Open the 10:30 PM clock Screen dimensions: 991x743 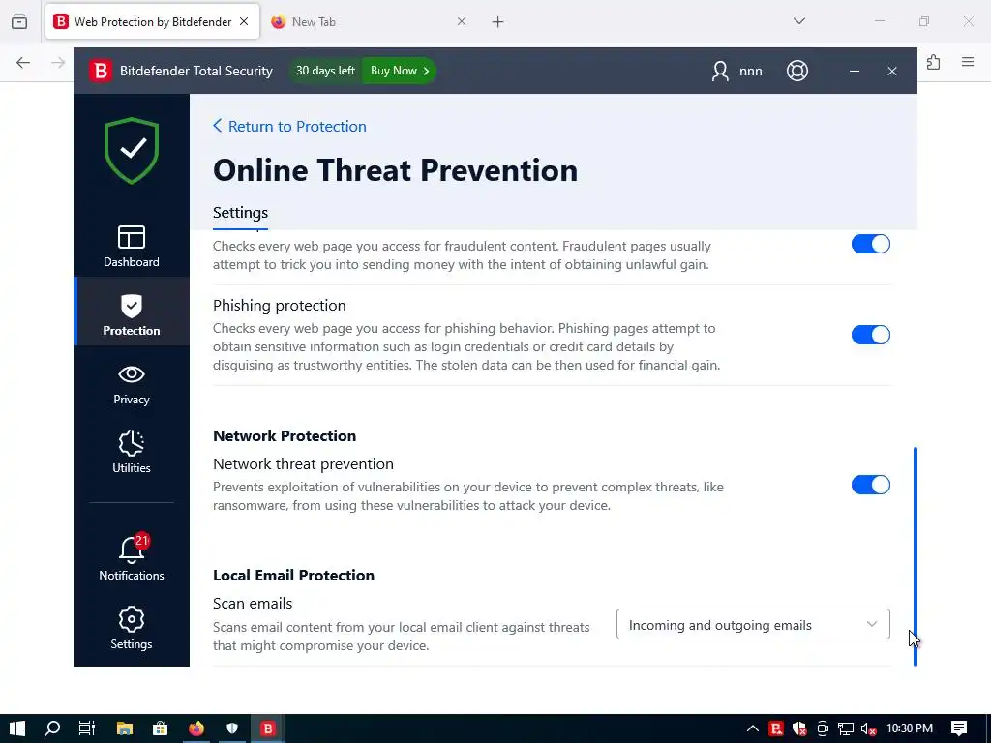(x=910, y=728)
